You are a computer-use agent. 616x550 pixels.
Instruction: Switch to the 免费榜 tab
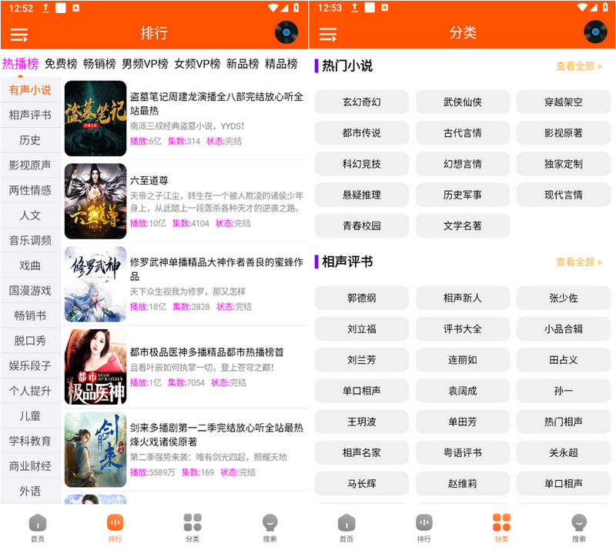pyautogui.click(x=61, y=64)
